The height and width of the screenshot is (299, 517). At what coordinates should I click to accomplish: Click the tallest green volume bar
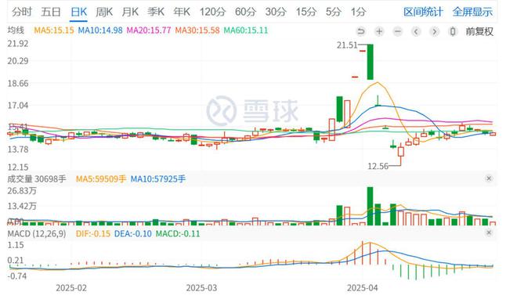click(x=371, y=206)
